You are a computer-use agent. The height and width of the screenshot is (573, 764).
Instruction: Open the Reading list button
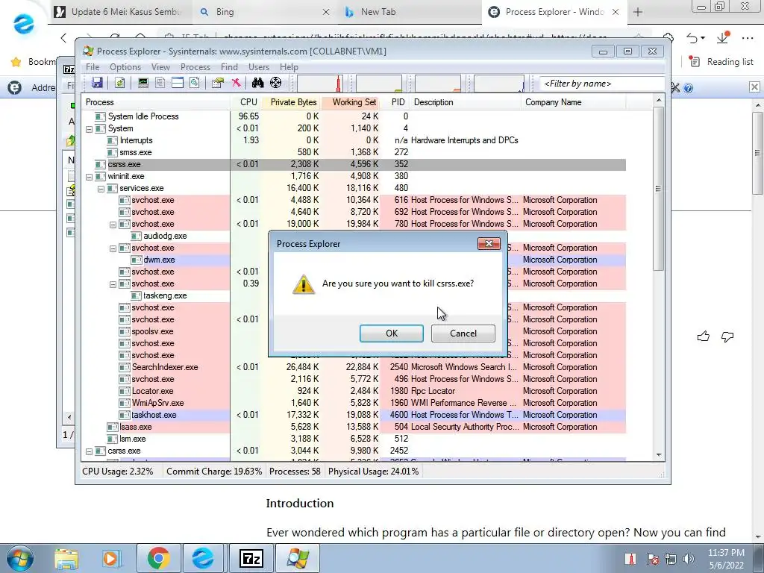click(x=721, y=62)
